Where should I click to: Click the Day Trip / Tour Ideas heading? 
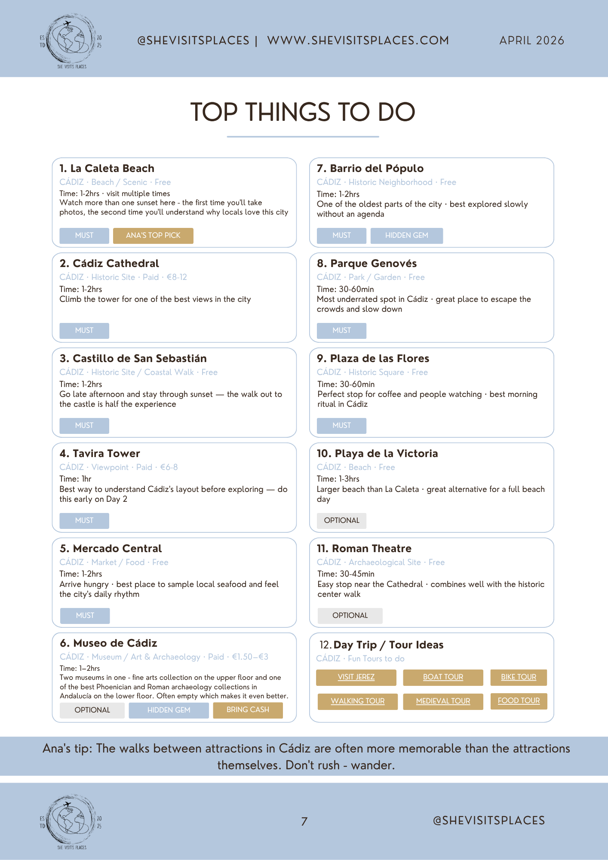pos(381,645)
